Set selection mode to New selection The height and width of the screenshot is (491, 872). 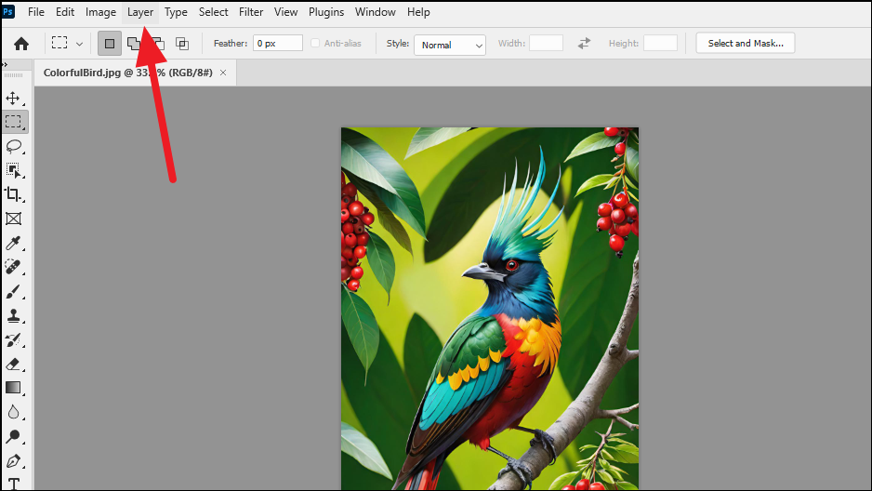(110, 43)
